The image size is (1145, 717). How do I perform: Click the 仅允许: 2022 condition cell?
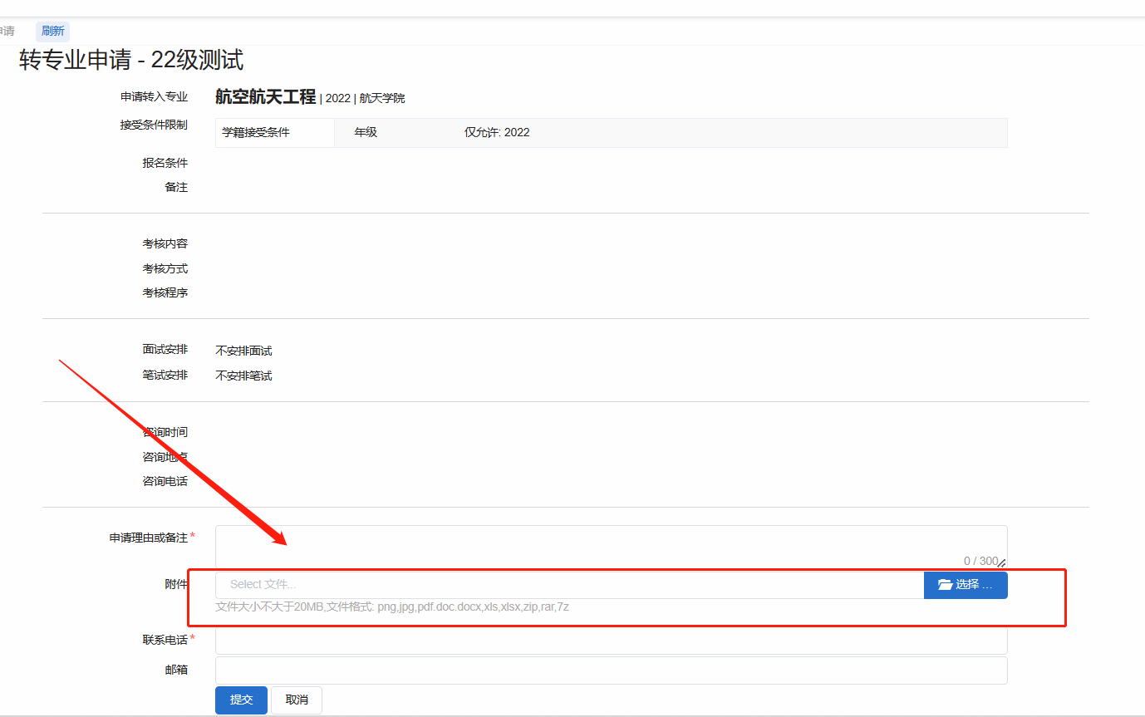tap(497, 133)
